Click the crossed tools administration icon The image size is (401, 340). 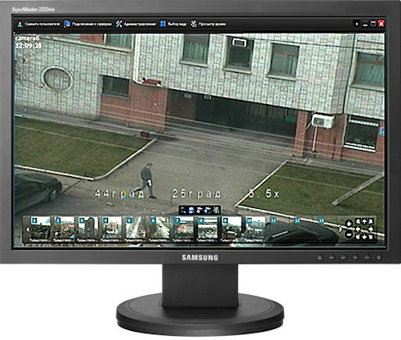click(119, 24)
